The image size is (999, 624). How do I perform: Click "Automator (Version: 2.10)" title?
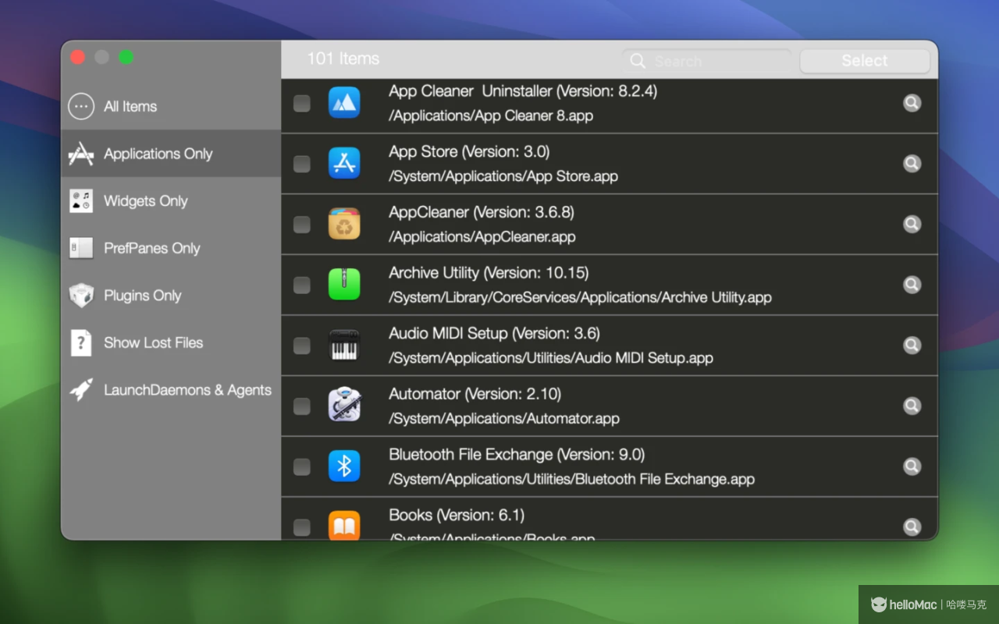475,394
